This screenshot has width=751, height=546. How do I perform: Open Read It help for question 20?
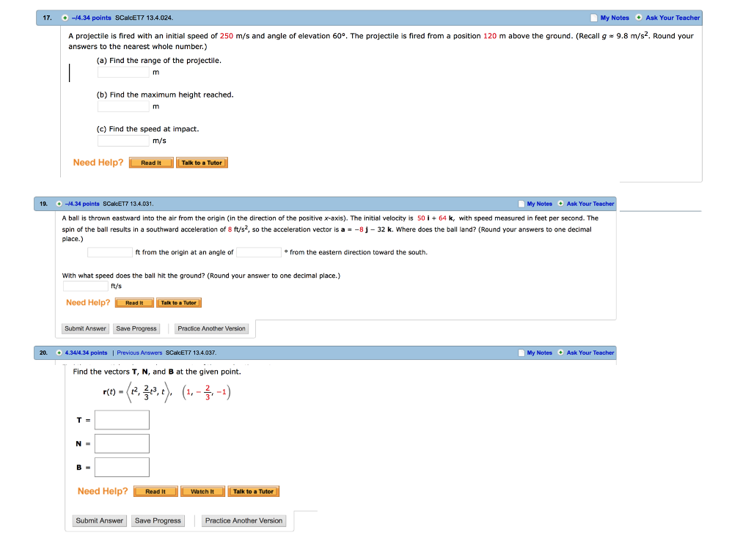[x=155, y=491]
